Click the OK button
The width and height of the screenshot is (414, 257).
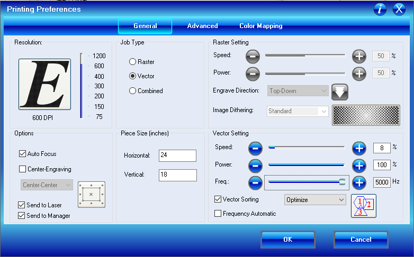pos(288,240)
